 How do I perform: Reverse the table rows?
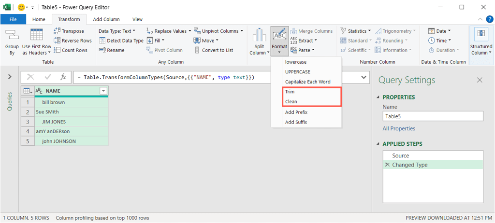[73, 41]
